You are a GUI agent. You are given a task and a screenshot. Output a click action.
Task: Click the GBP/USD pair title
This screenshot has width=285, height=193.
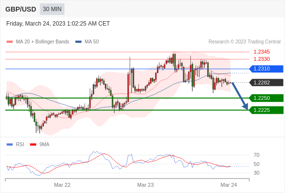[x=21, y=9]
